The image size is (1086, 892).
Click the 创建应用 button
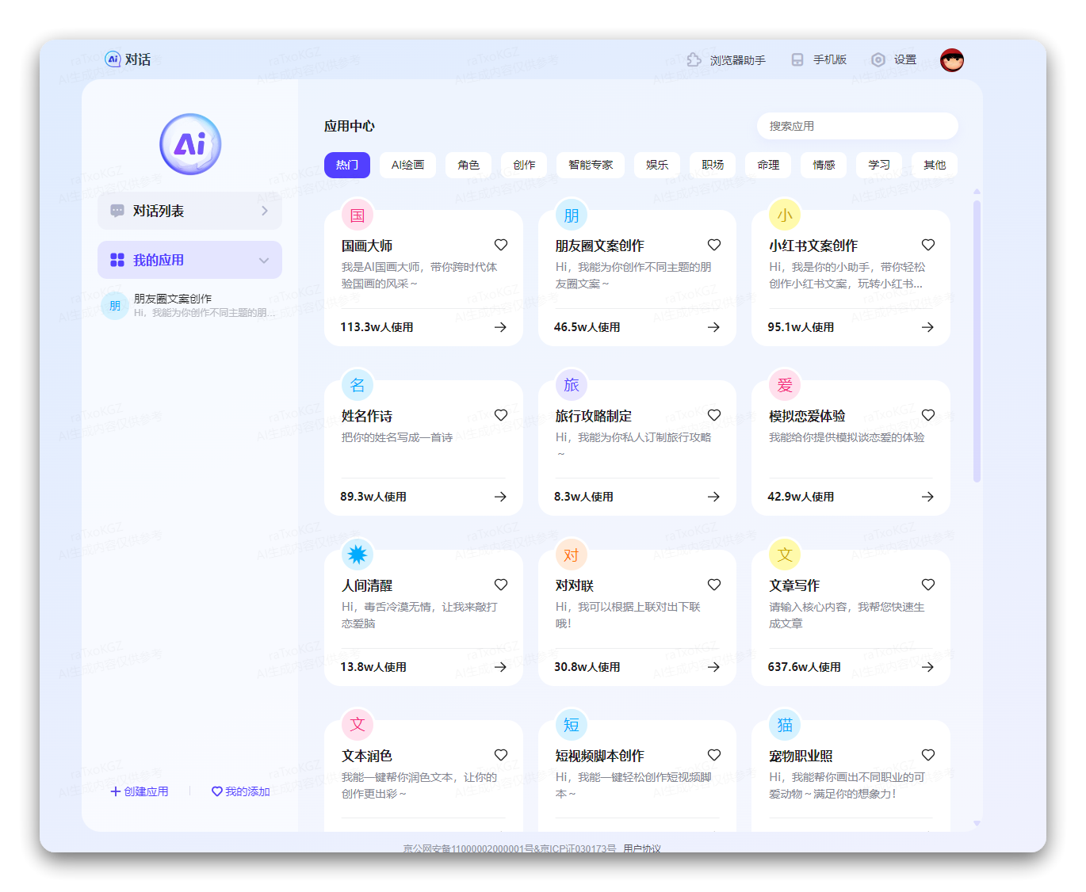(140, 791)
